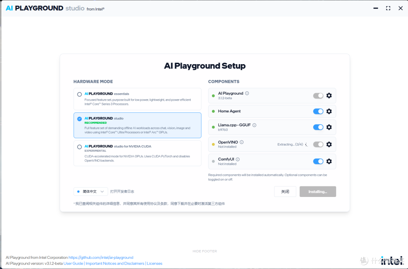Toggle the ComfyUI component switch
408x269 pixels.
tap(318, 161)
